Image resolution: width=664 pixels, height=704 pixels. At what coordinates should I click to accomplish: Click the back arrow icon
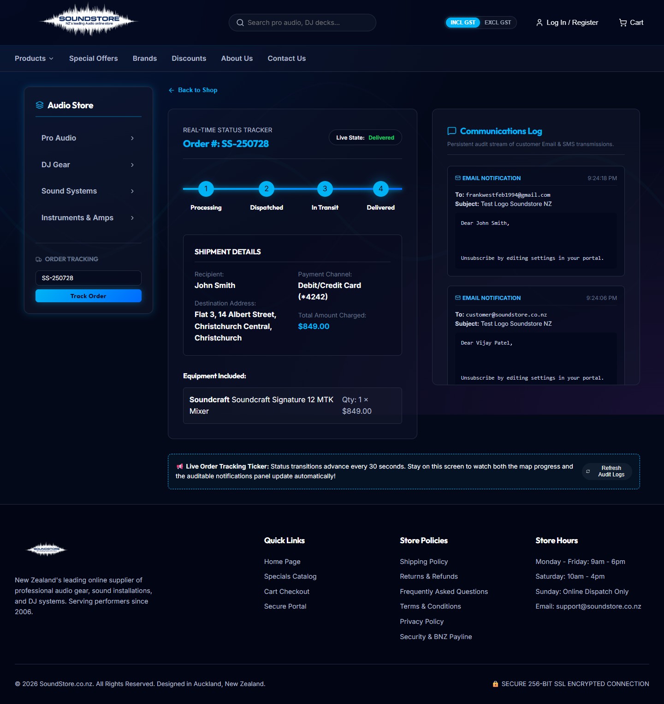[x=172, y=90]
